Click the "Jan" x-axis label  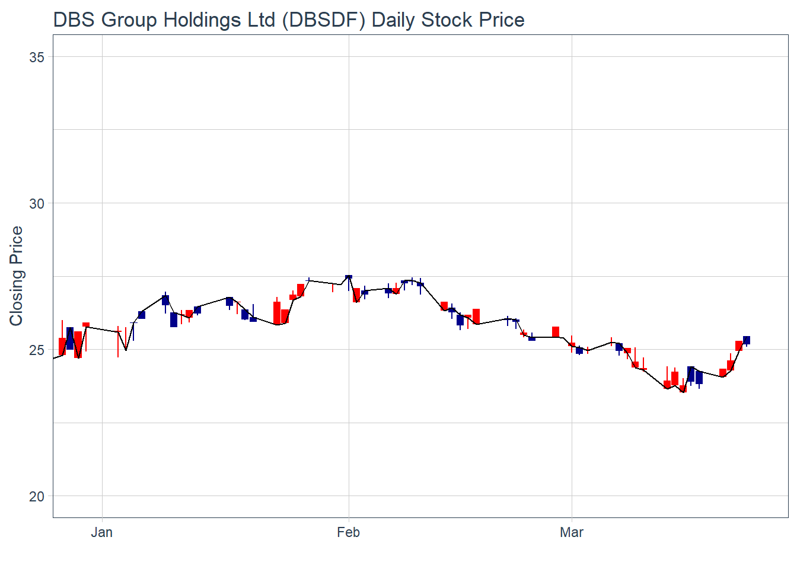tap(102, 532)
